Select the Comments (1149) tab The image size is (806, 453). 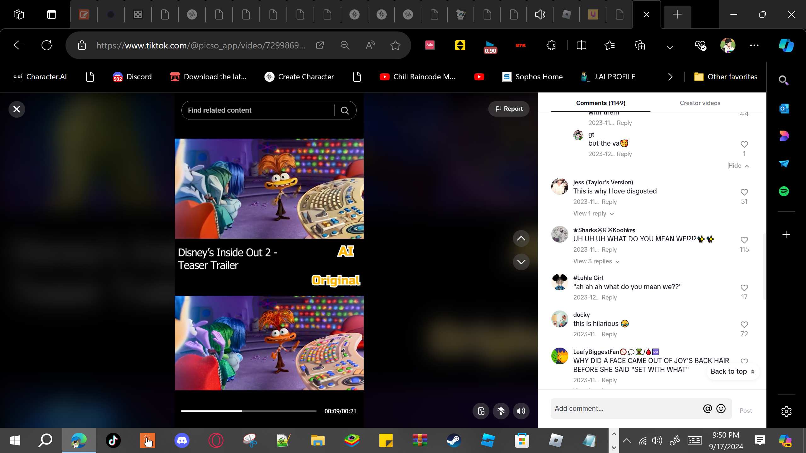pyautogui.click(x=600, y=103)
